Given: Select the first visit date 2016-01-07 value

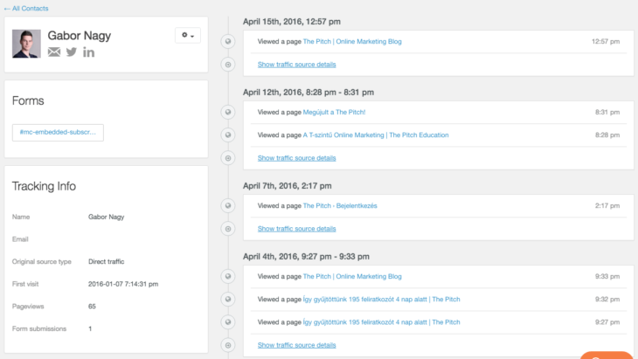Looking at the screenshot, I should coord(123,284).
